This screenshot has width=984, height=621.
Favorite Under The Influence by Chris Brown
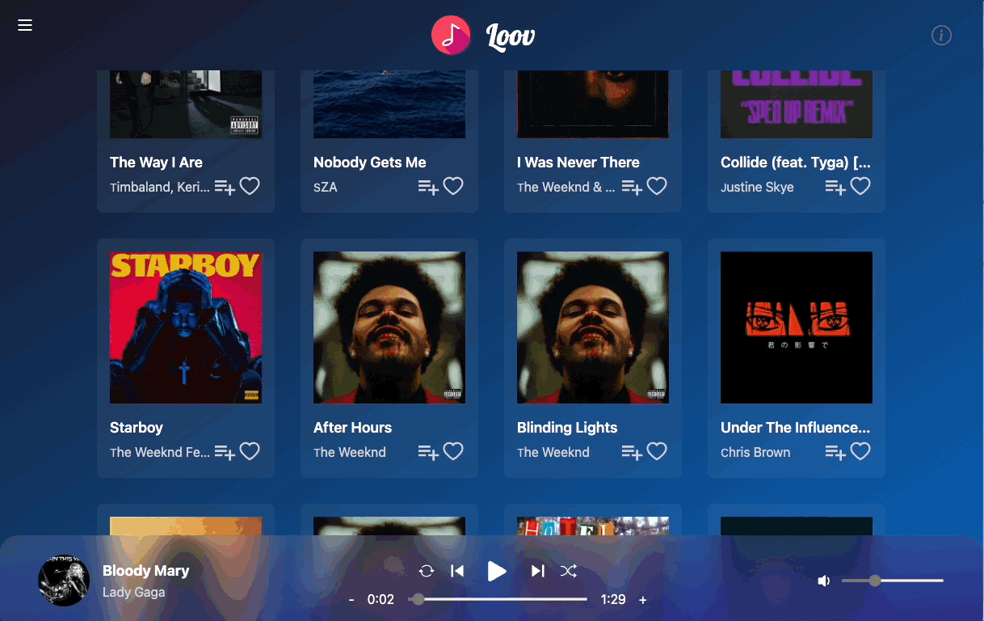click(860, 452)
